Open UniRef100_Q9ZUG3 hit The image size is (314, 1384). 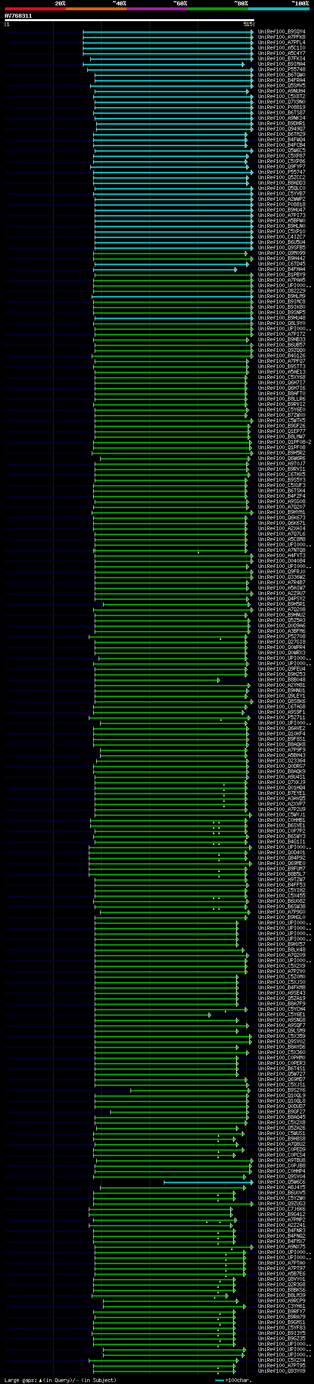click(x=281, y=1203)
